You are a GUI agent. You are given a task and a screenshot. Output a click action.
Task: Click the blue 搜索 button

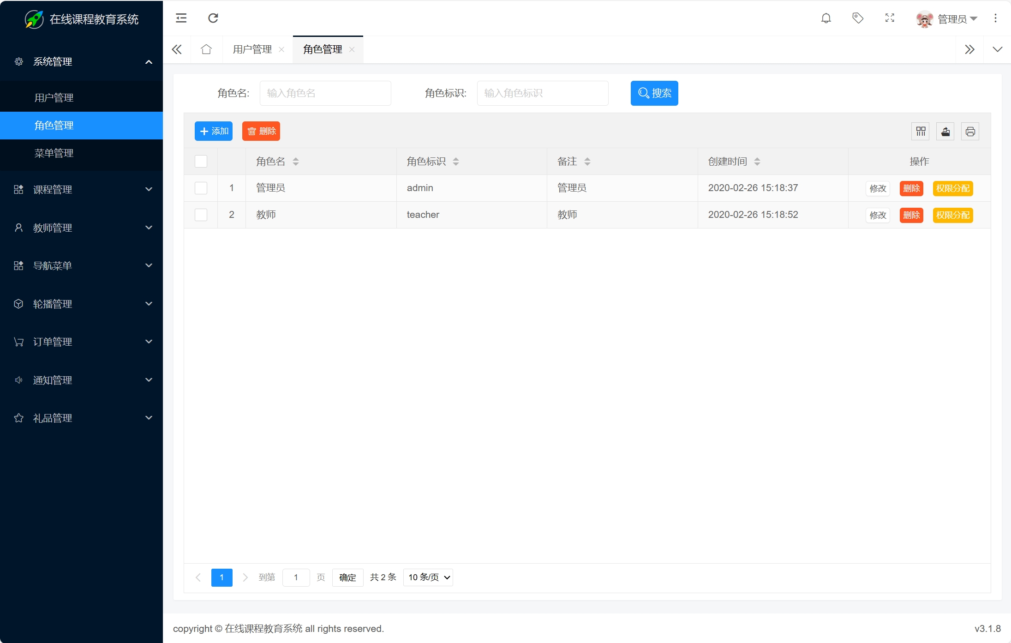[x=654, y=93]
